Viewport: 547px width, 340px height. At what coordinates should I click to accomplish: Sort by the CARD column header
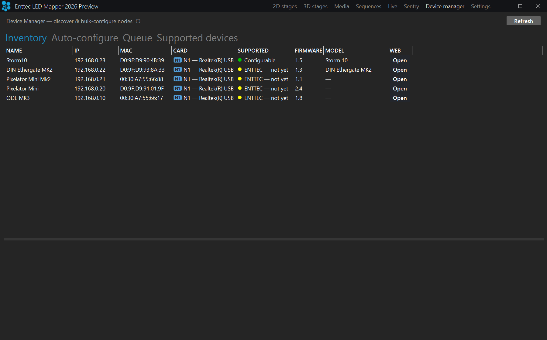204,51
